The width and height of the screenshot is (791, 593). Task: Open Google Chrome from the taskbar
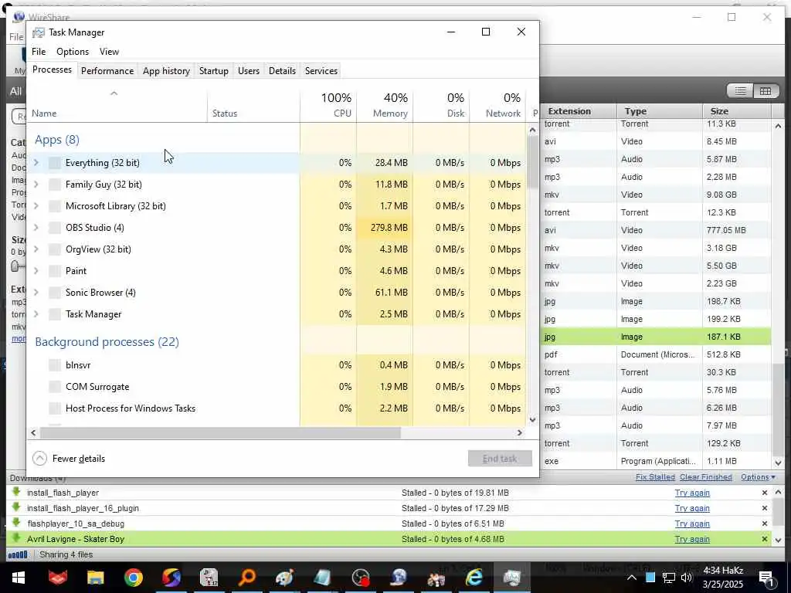coord(133,578)
